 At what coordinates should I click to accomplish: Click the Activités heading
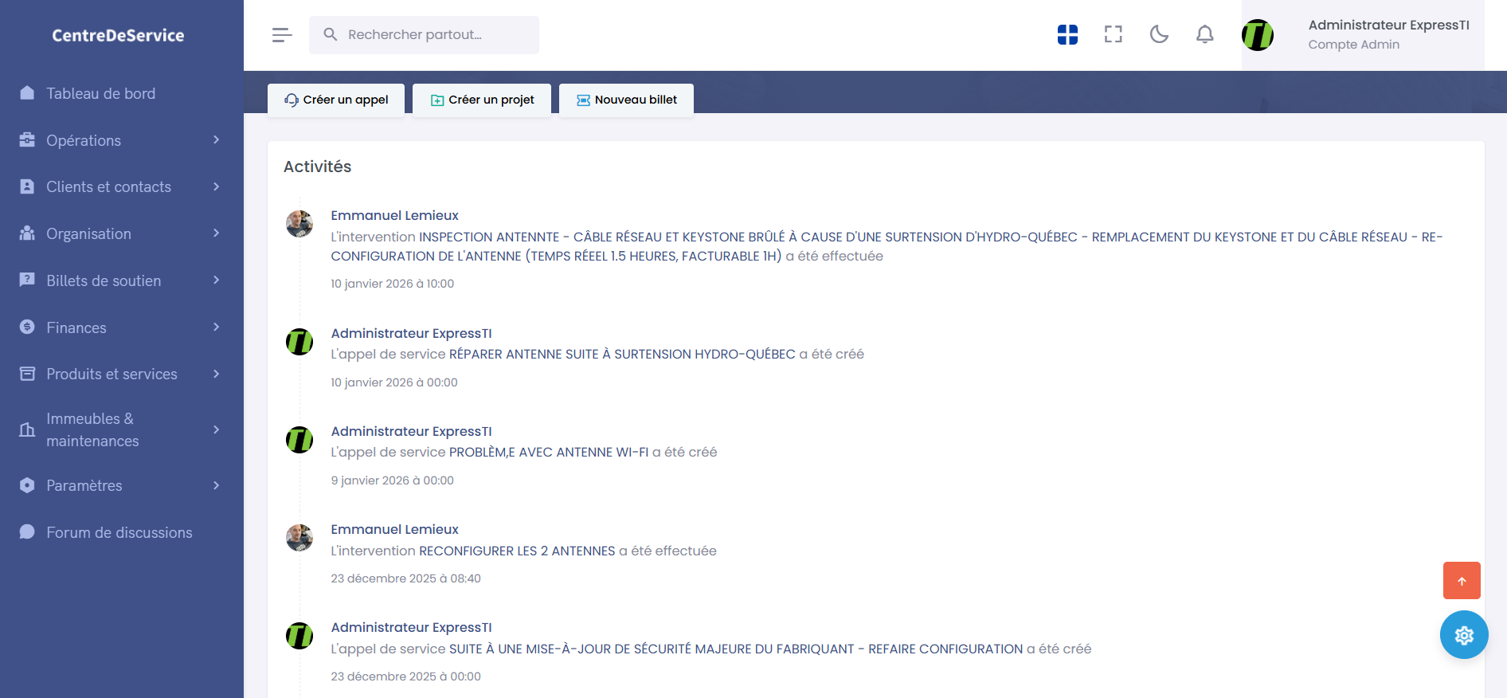[x=317, y=167]
